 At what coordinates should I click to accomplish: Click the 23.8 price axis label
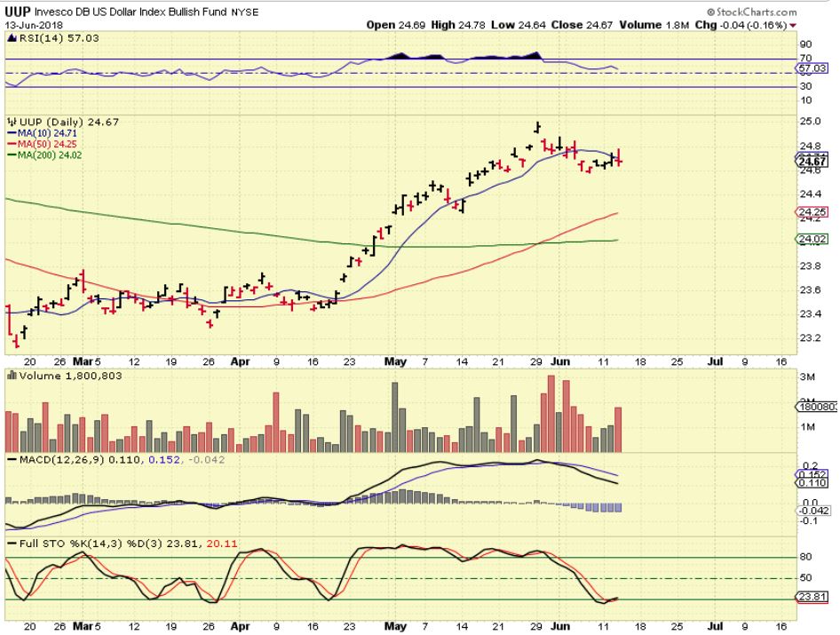pyautogui.click(x=810, y=266)
